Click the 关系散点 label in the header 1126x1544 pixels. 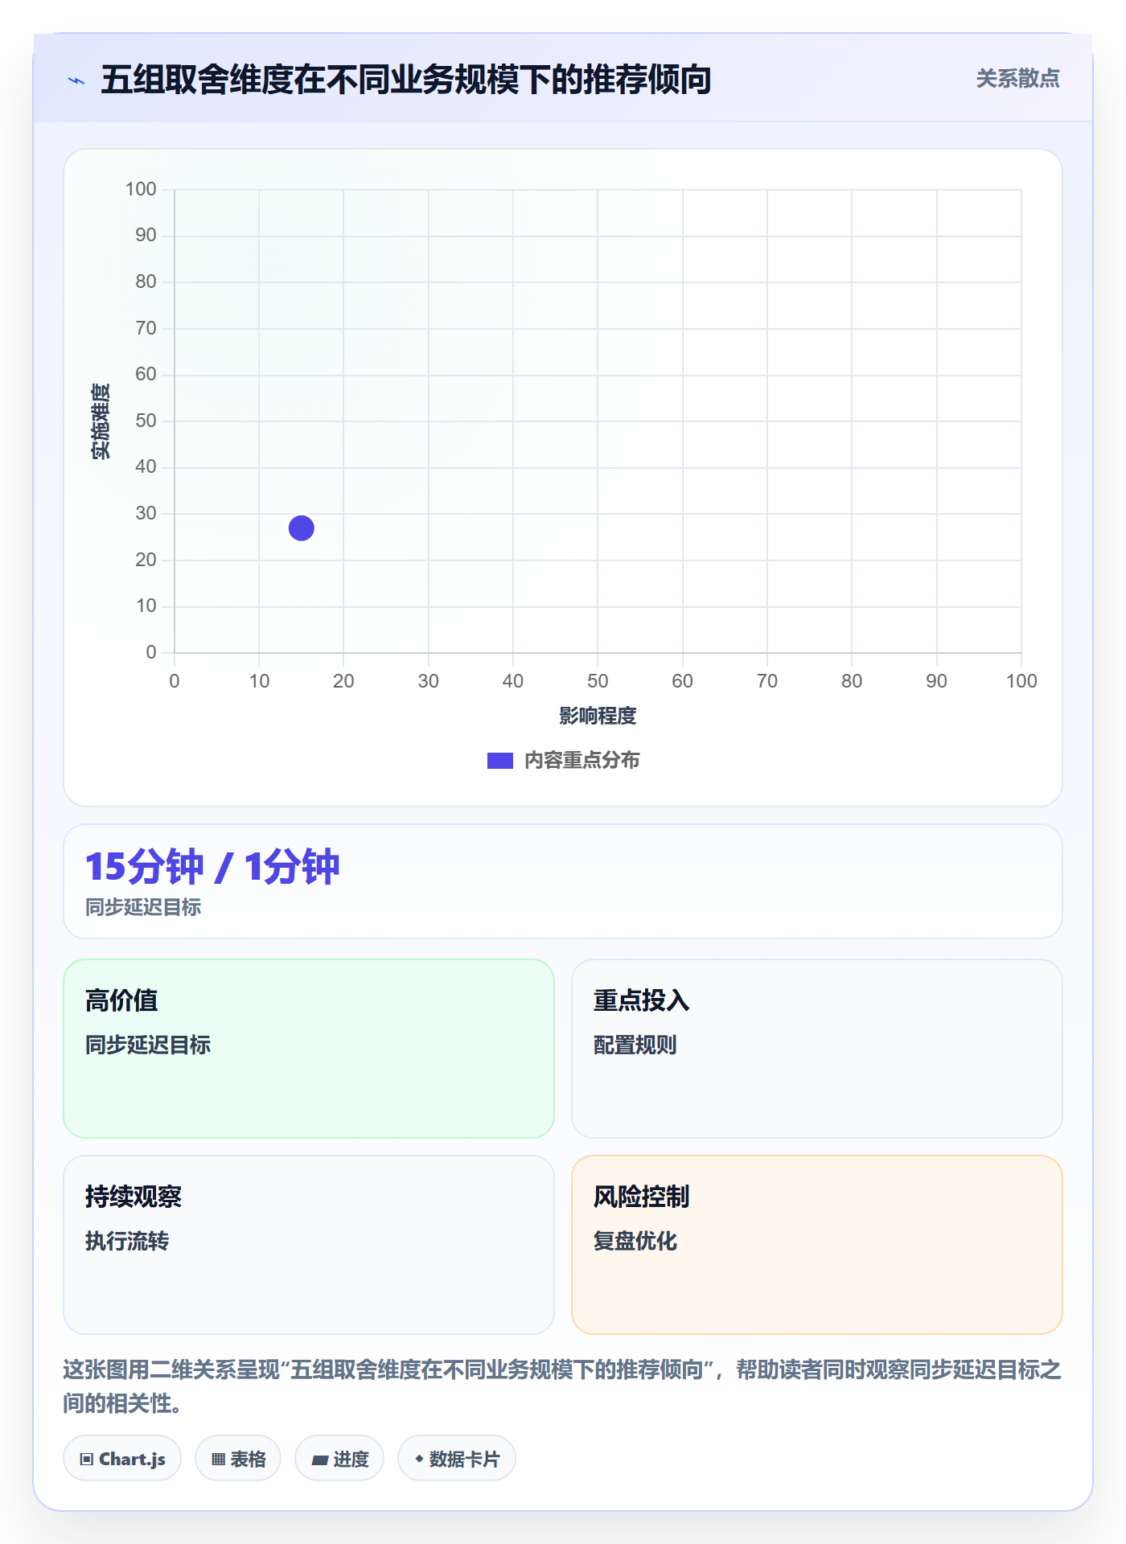click(x=1017, y=79)
